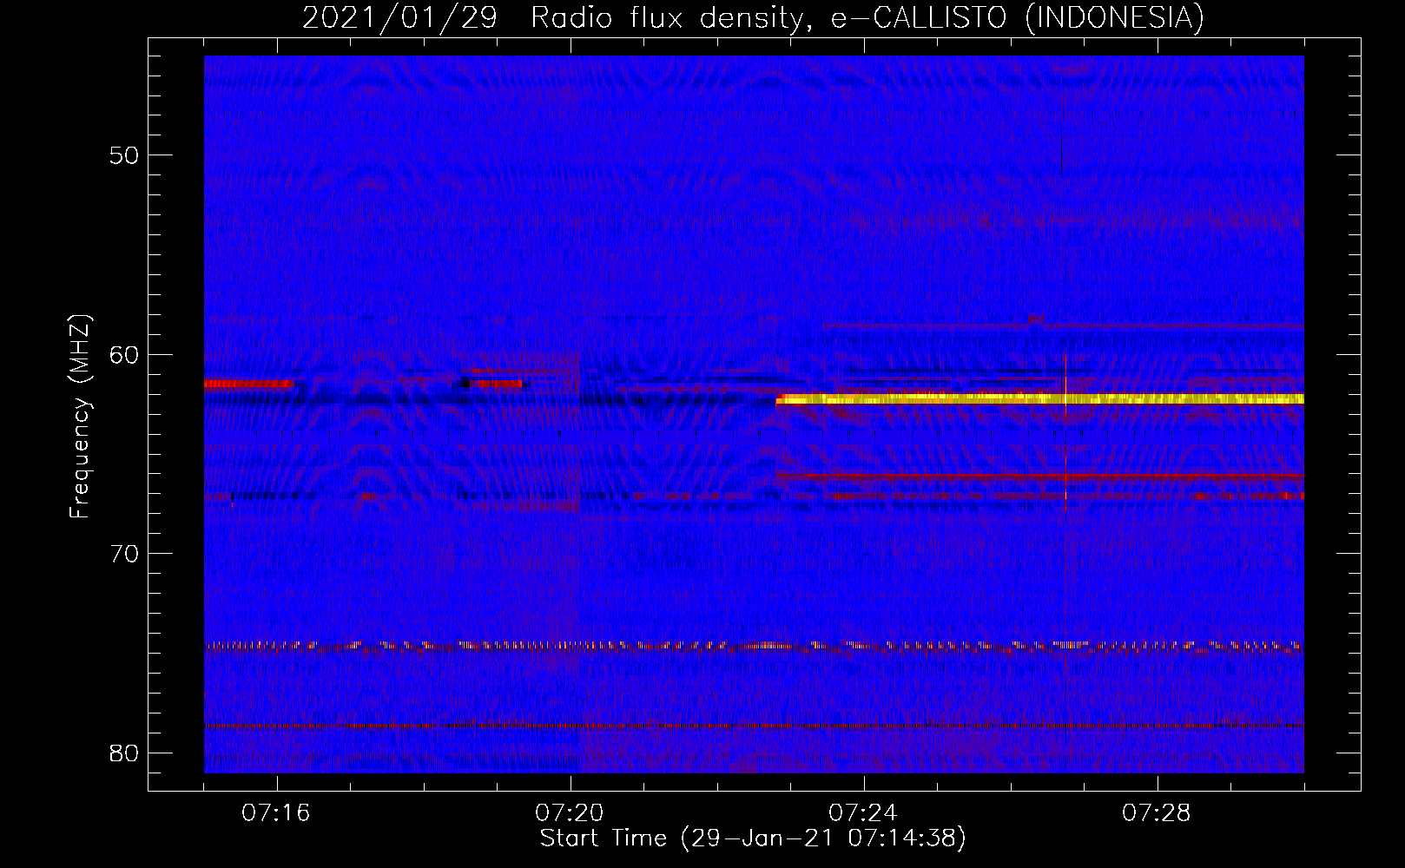Click the 50 MHz frequency tick label

pos(124,155)
